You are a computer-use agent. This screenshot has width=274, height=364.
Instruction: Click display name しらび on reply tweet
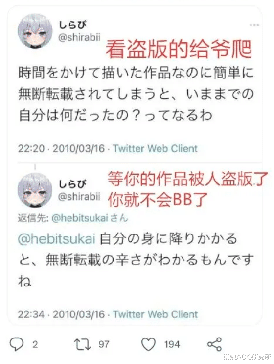72,184
